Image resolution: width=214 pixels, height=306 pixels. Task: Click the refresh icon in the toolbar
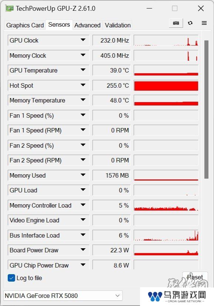(190, 23)
